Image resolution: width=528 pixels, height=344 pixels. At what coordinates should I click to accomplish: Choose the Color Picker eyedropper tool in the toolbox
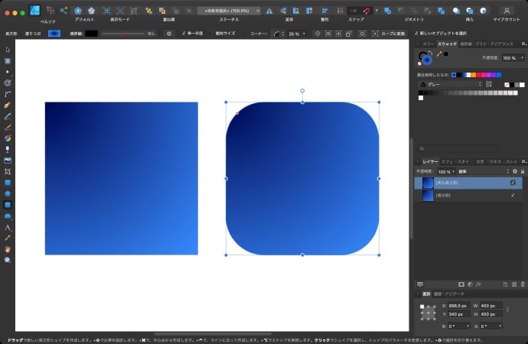coord(8,238)
